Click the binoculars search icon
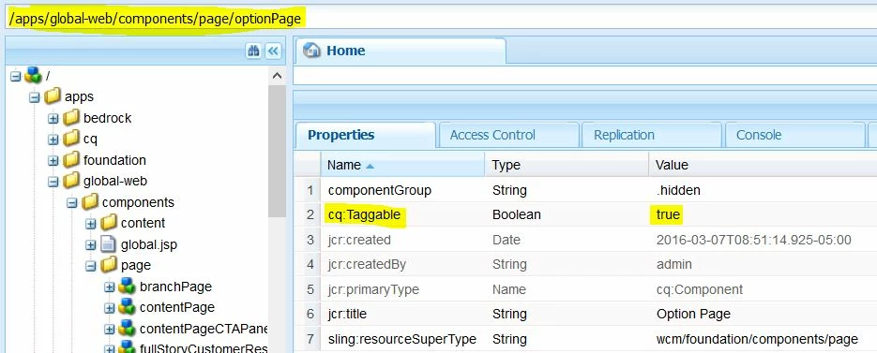This screenshot has height=353, width=877. click(x=253, y=51)
